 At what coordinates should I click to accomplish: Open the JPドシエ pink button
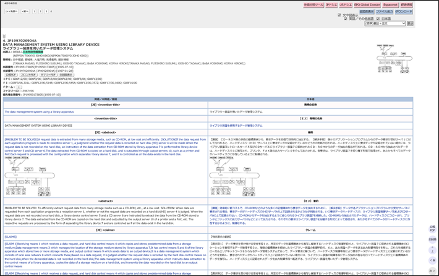[331, 5]
